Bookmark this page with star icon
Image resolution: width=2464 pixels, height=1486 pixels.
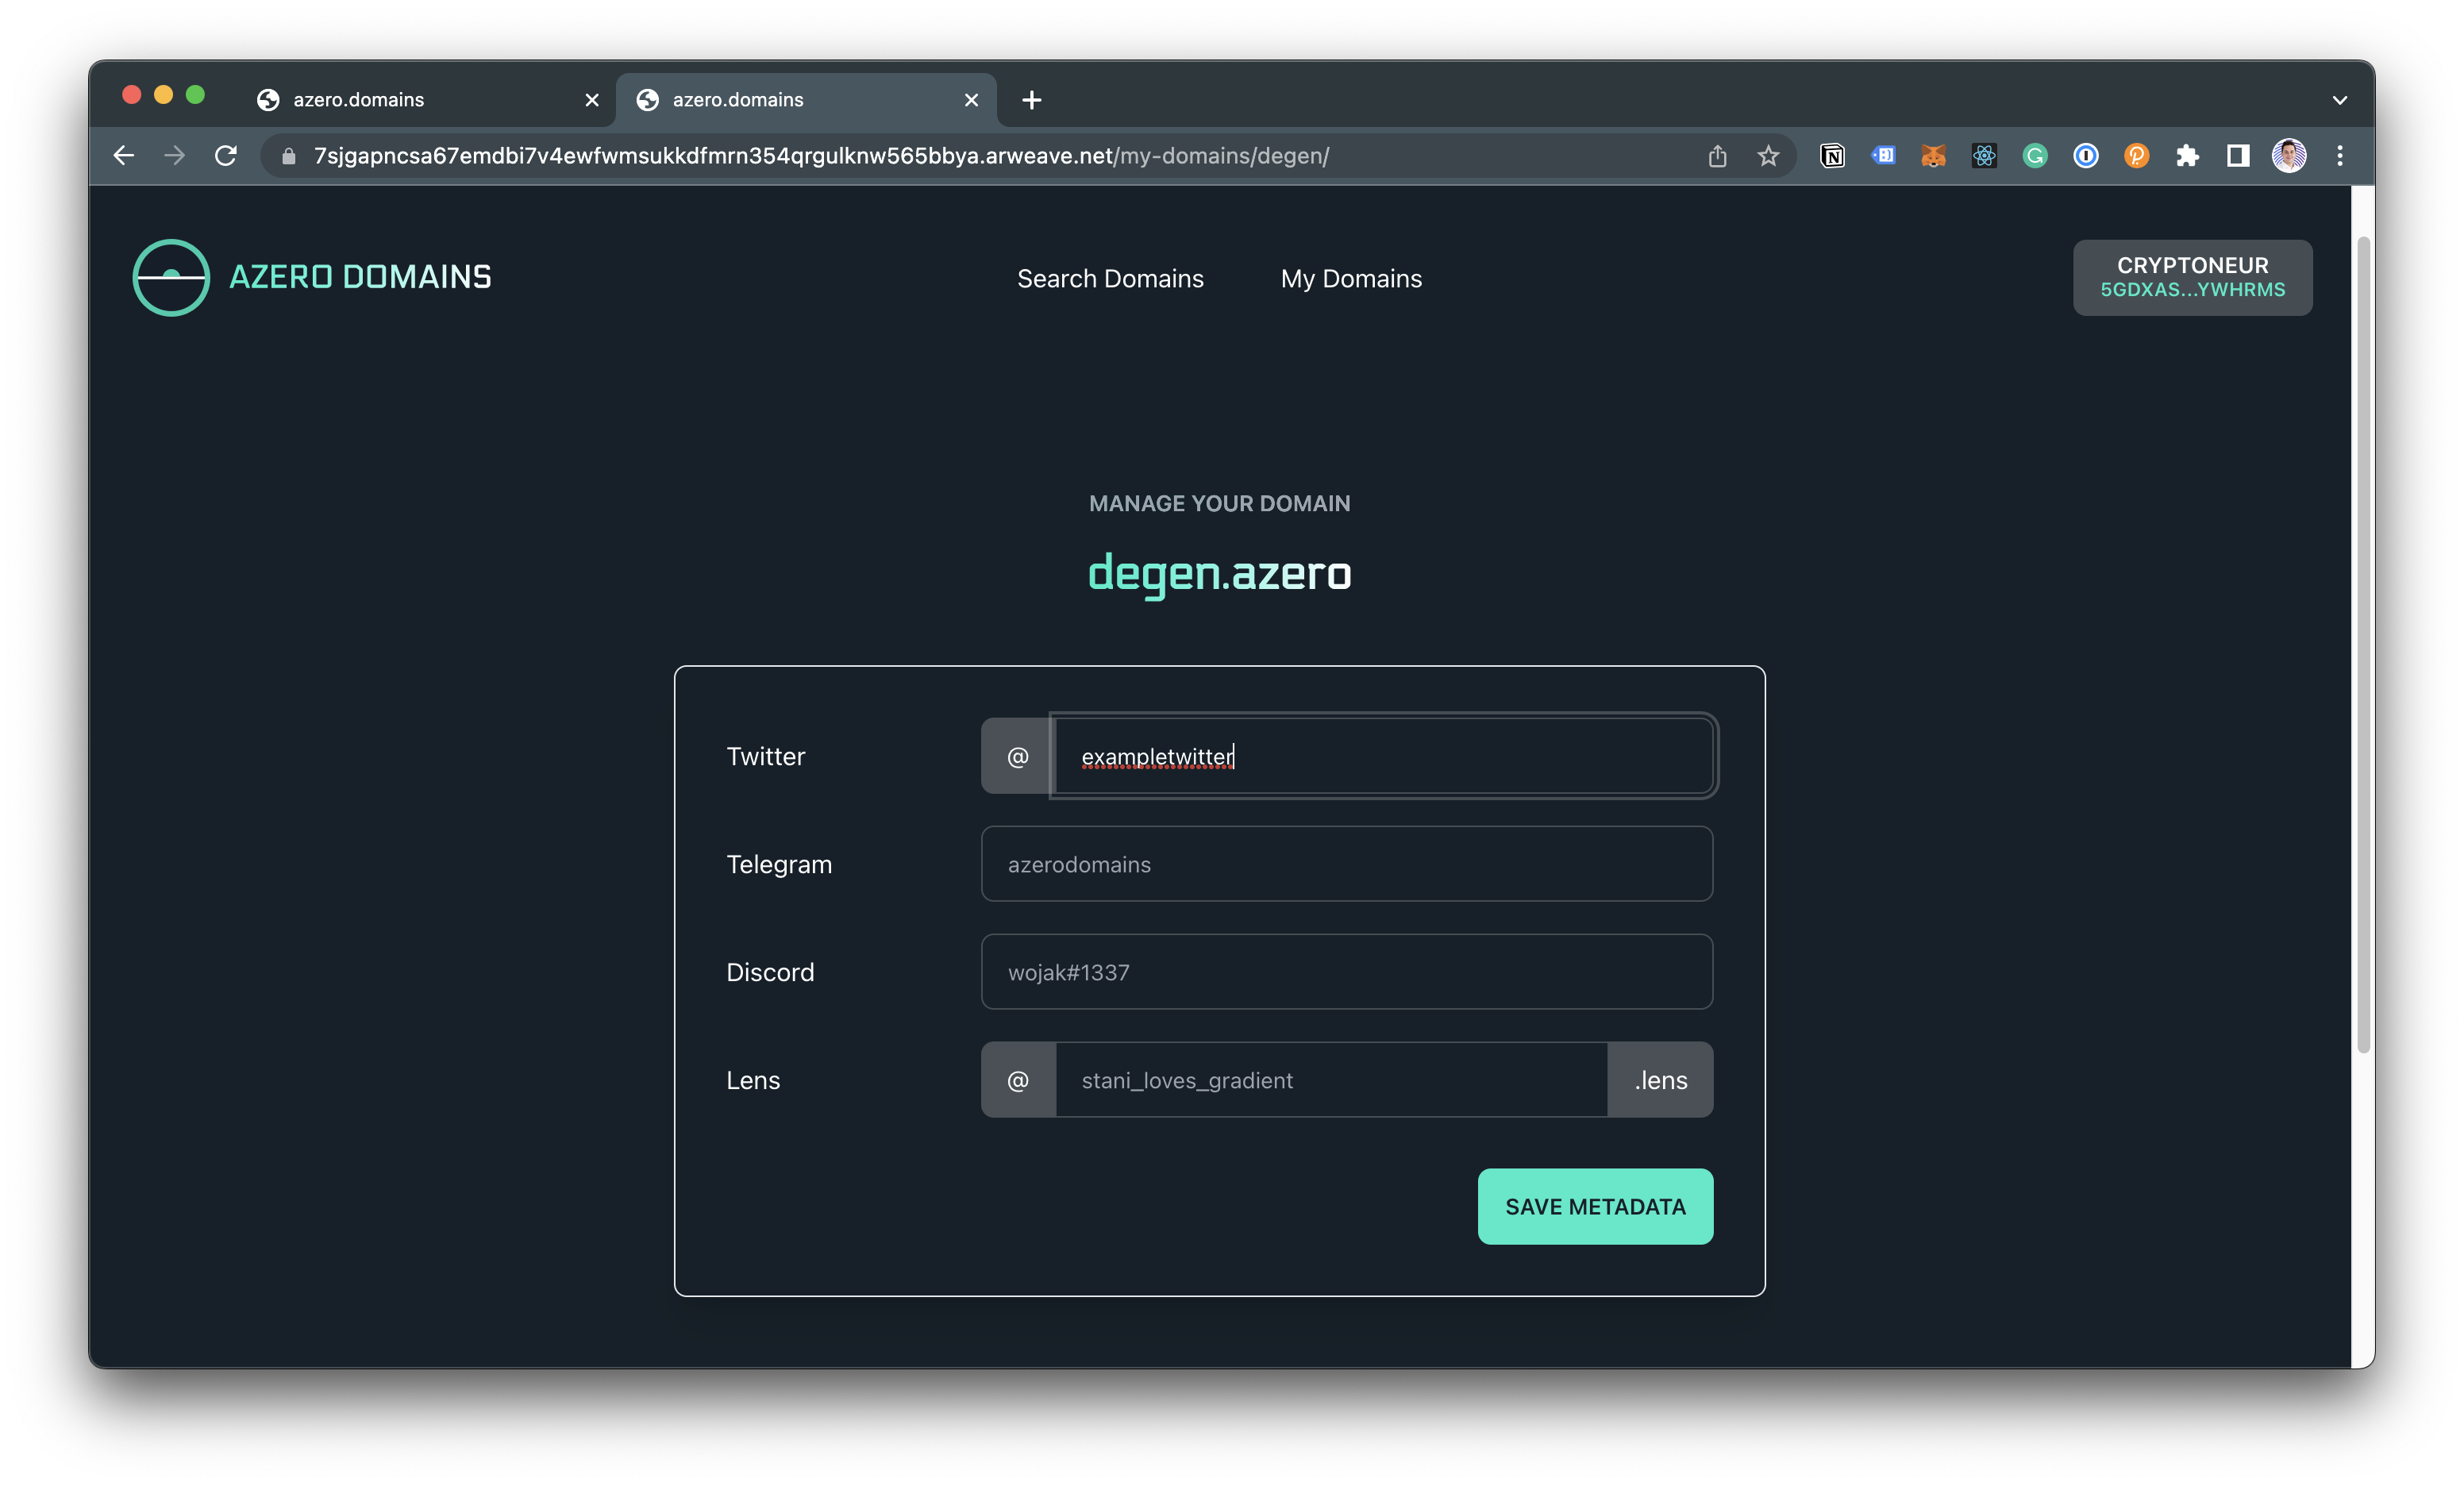pos(1768,156)
